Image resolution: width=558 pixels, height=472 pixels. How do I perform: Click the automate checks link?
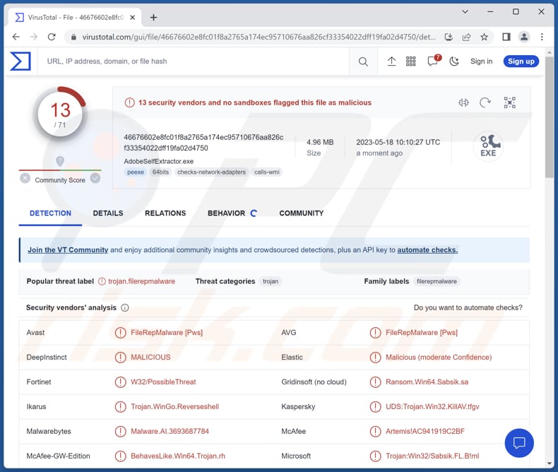427,250
